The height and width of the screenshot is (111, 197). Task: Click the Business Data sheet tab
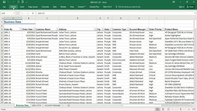coord(22,105)
